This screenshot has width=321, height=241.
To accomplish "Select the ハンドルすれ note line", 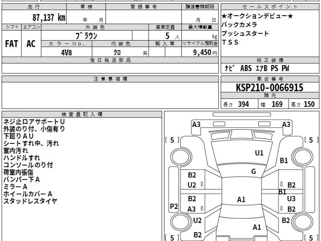I will coord(21,158).
